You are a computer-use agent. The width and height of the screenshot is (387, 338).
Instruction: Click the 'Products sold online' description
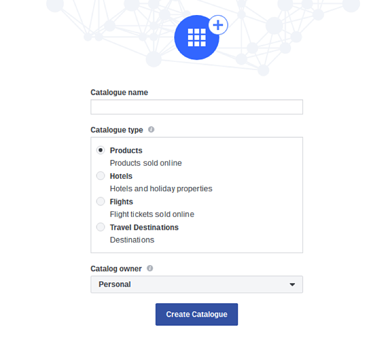pyautogui.click(x=146, y=163)
